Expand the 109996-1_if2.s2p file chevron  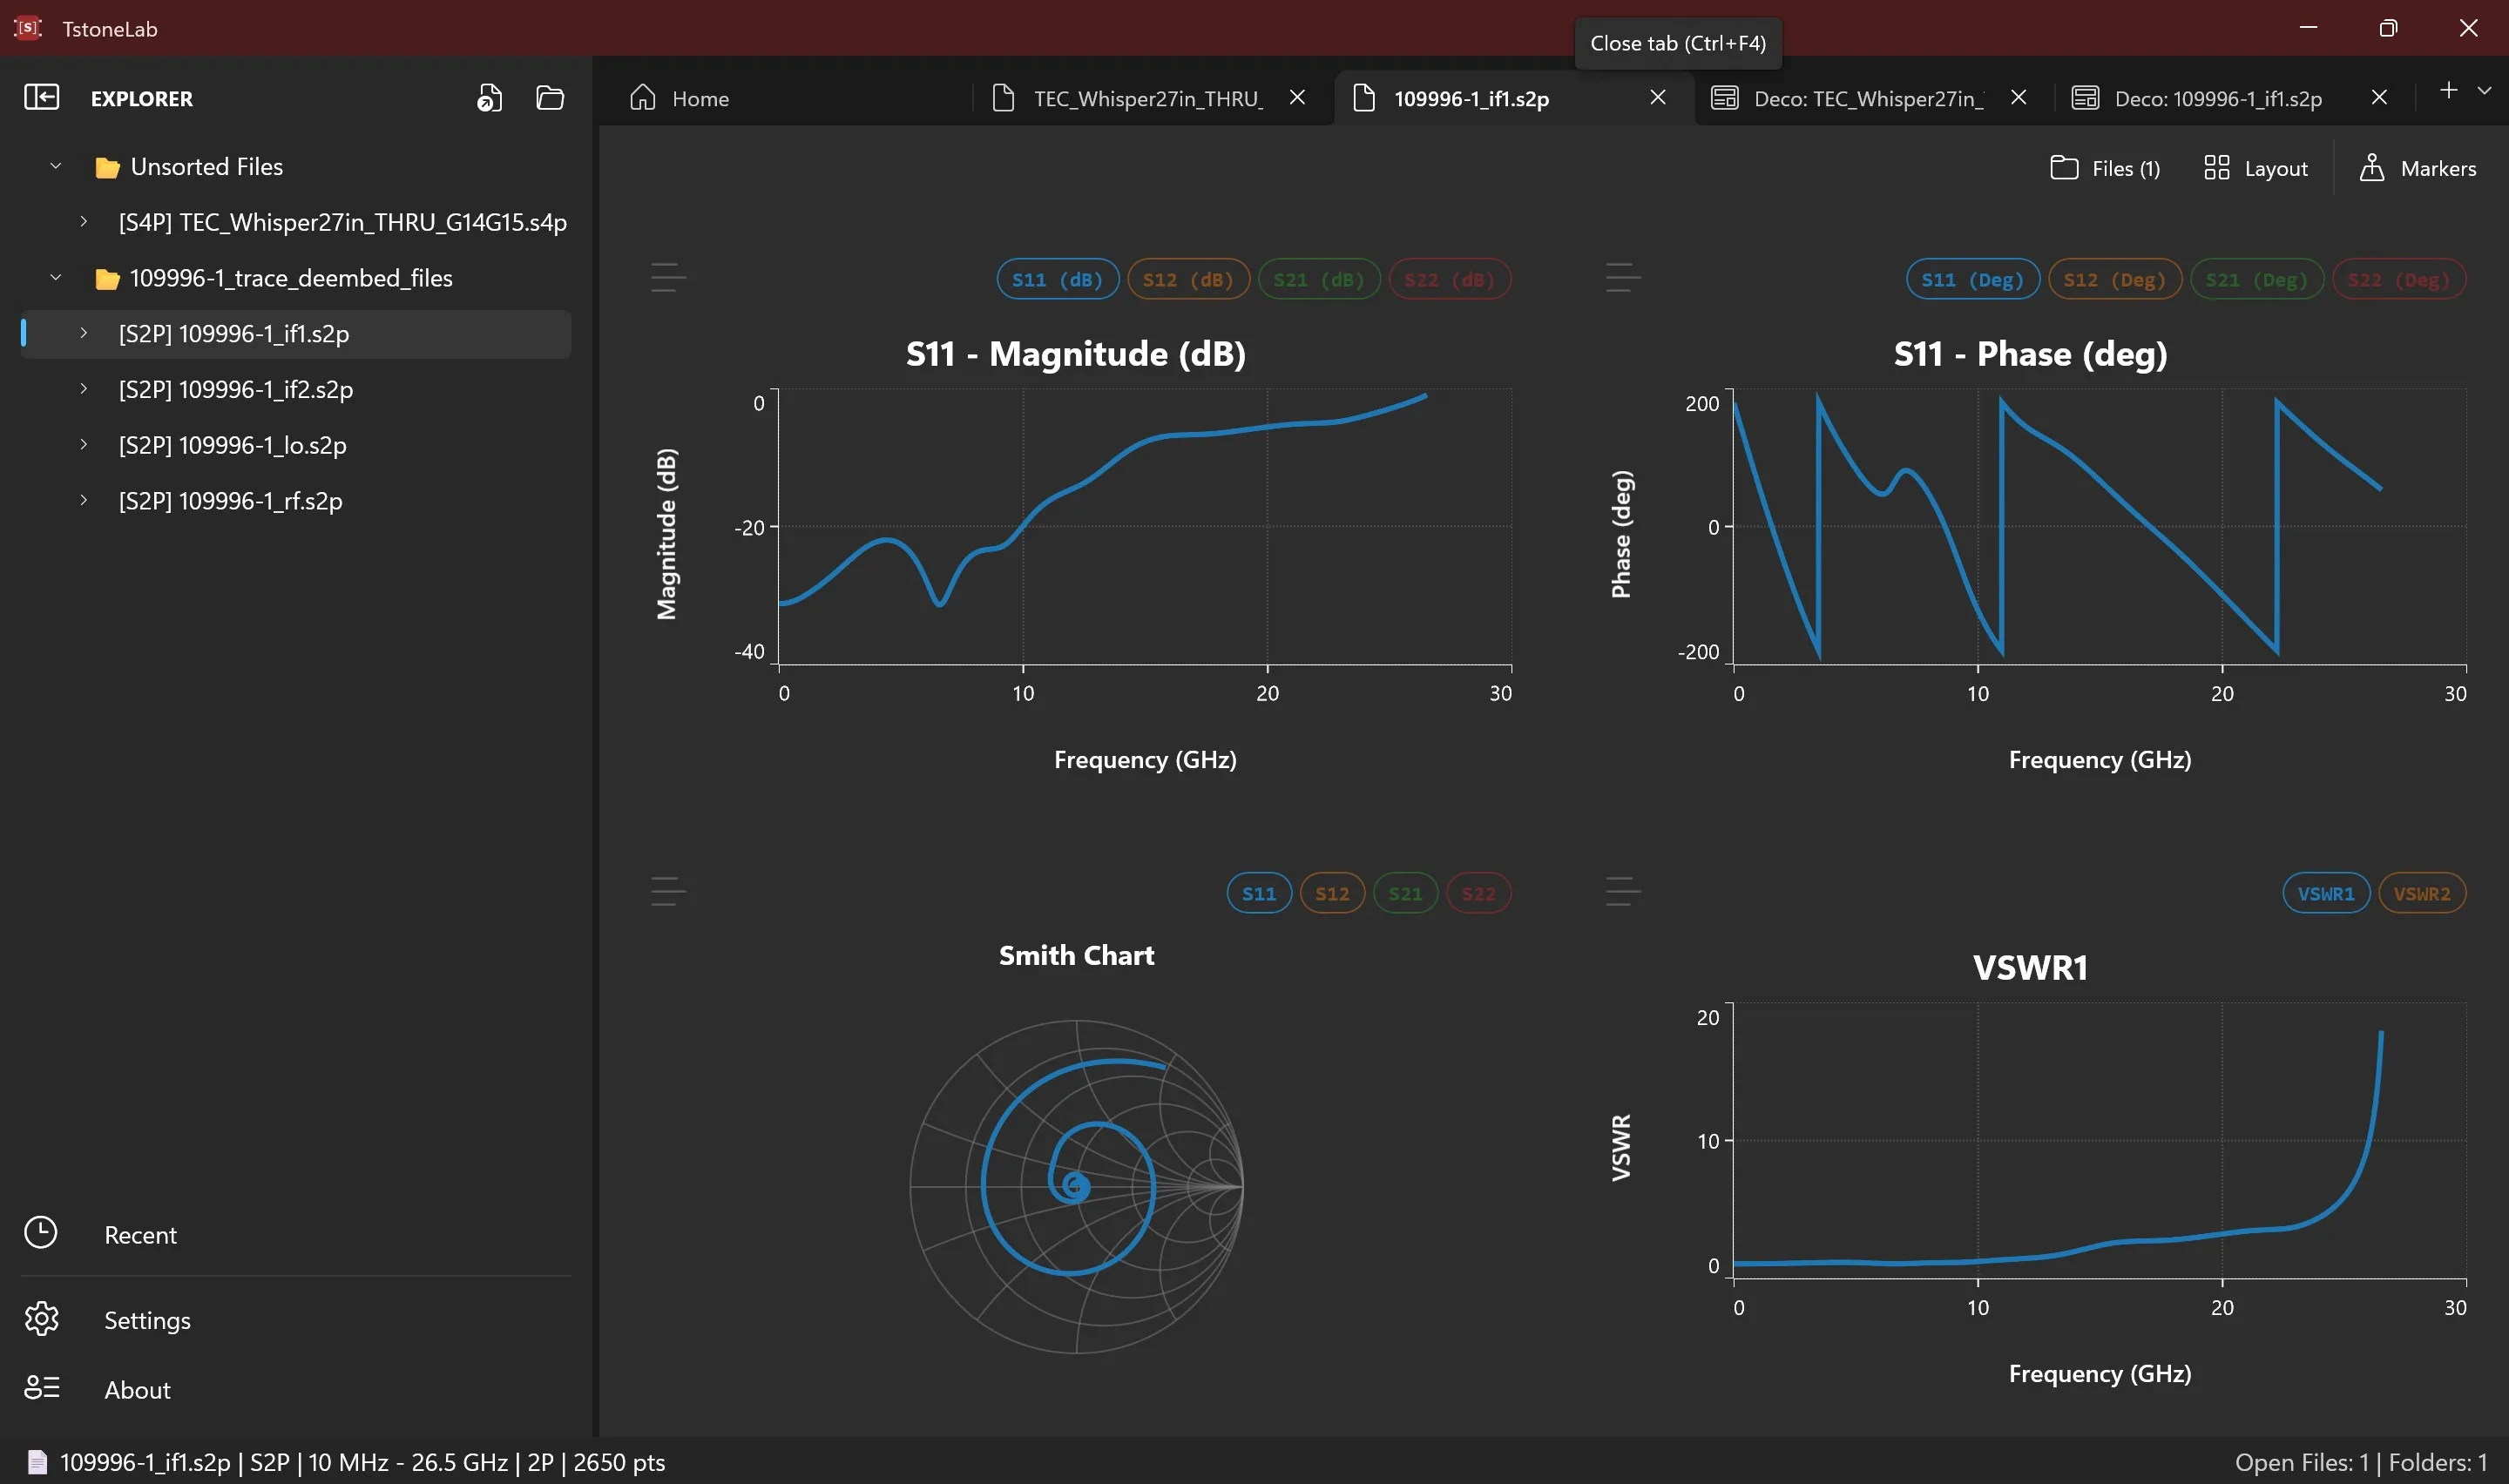84,388
